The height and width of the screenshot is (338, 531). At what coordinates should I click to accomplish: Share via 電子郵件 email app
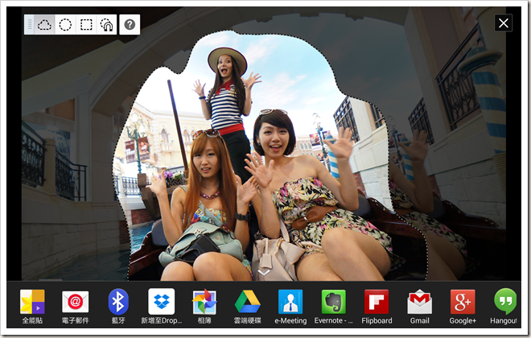[75, 306]
